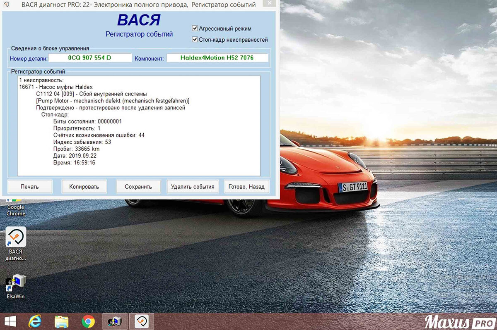Open Chrome from the taskbar

[88, 321]
